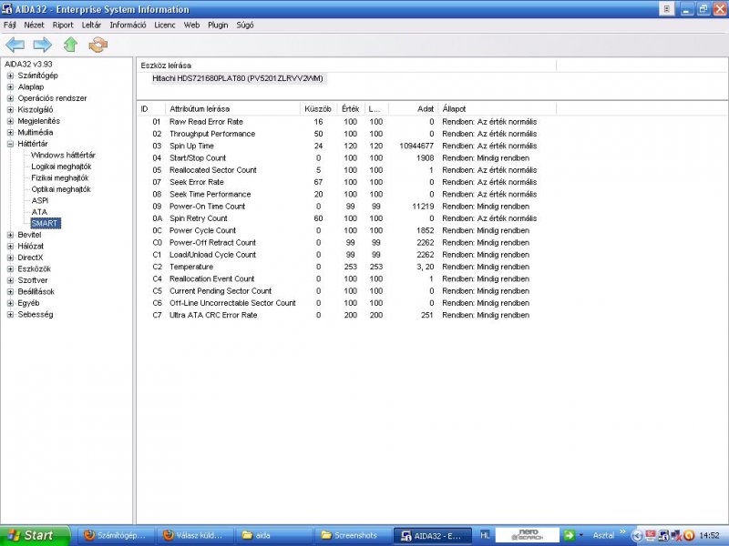Select Windows háttértár in the tree
Viewport: 729px width, 546px height.
63,155
